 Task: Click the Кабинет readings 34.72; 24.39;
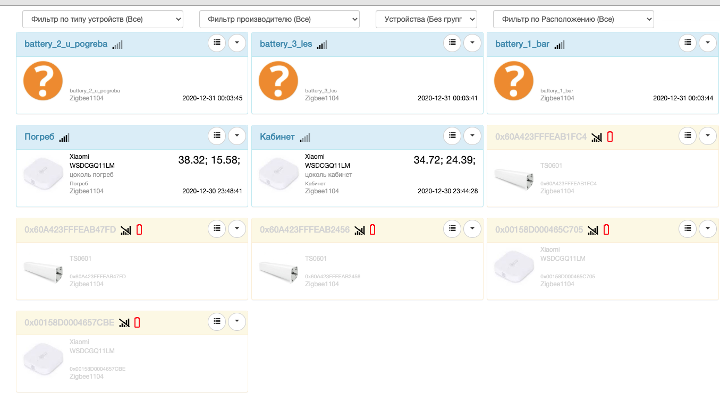[x=445, y=160]
